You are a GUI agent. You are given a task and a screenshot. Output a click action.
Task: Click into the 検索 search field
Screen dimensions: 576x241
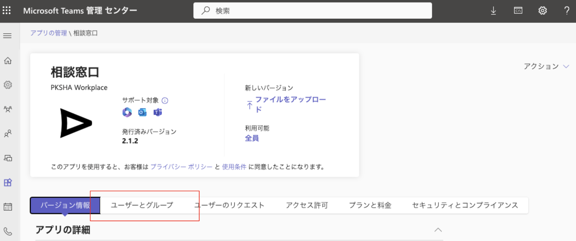pos(313,11)
